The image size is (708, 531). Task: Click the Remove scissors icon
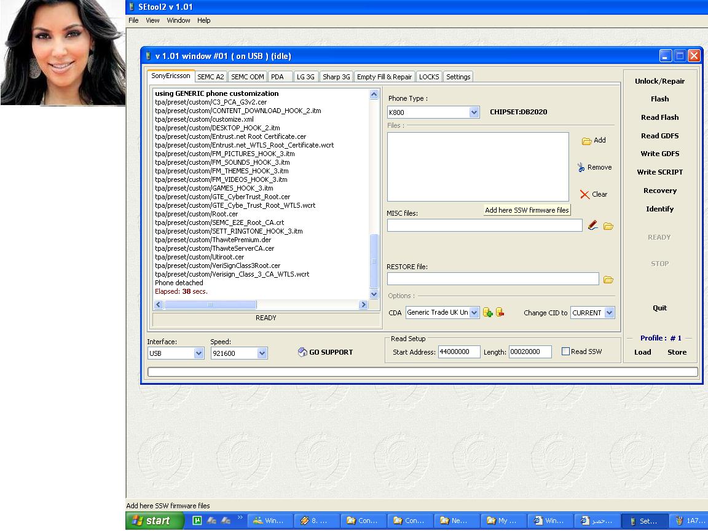tap(581, 168)
